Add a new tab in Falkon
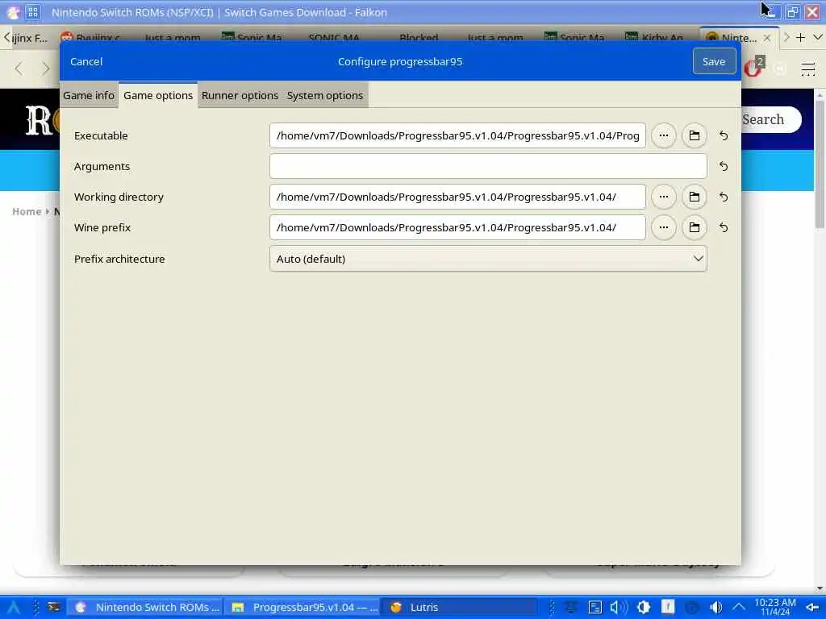 coord(801,37)
